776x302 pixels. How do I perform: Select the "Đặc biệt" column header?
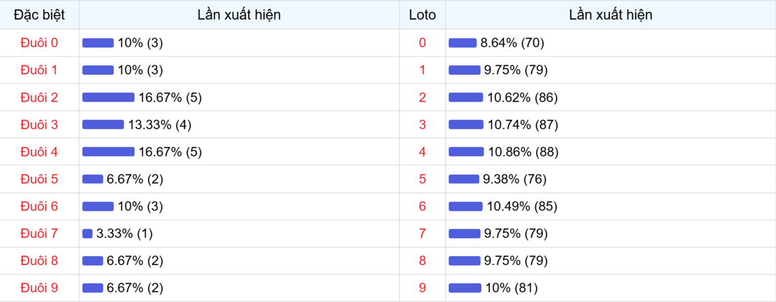pyautogui.click(x=39, y=15)
